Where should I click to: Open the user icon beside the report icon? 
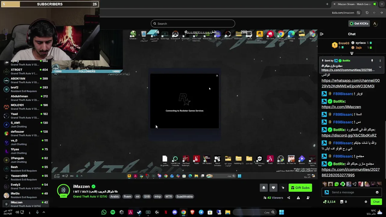[x=308, y=198]
